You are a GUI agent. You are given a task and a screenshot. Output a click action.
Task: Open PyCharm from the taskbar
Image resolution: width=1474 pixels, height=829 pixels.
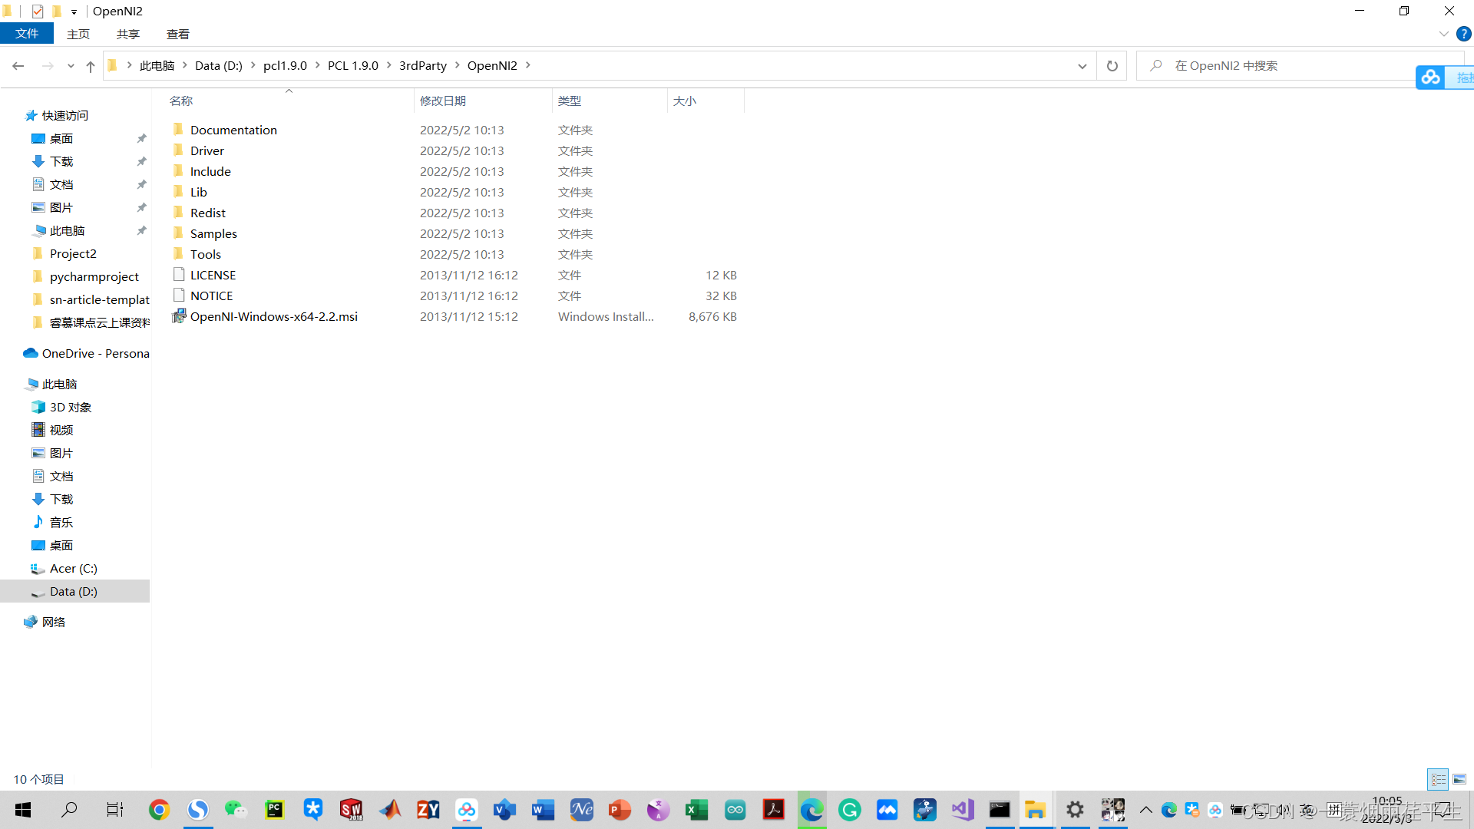pos(274,810)
